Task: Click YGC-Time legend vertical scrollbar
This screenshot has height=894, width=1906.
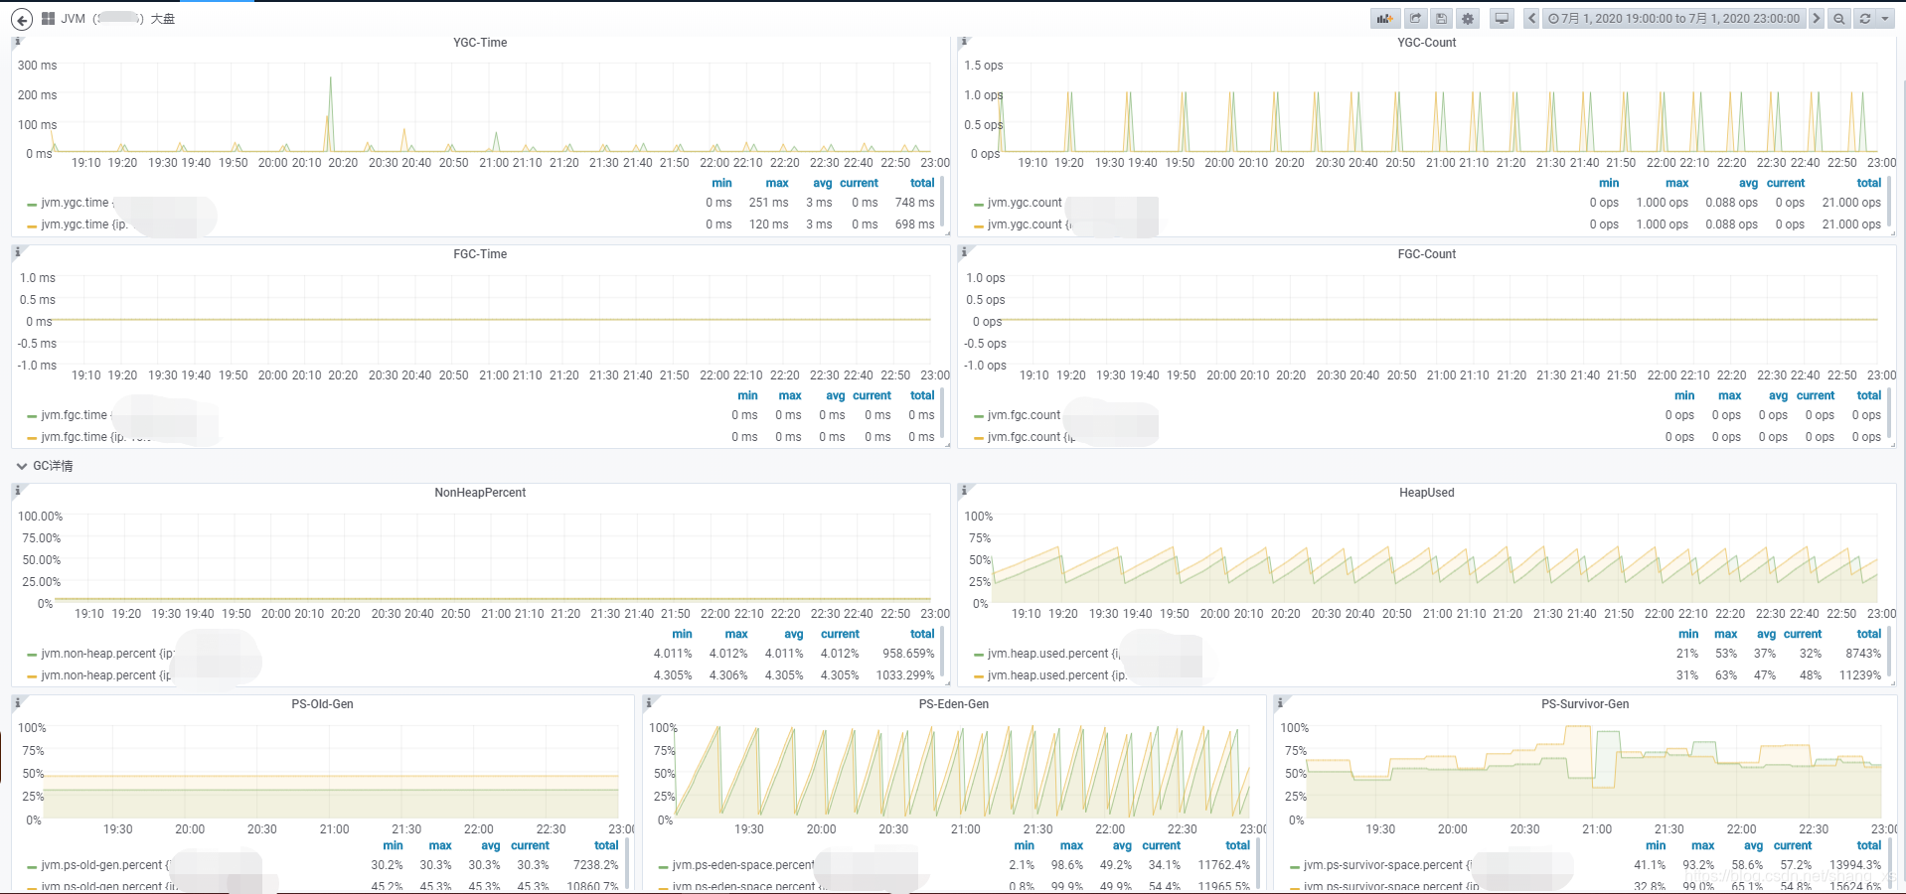Action: point(942,202)
